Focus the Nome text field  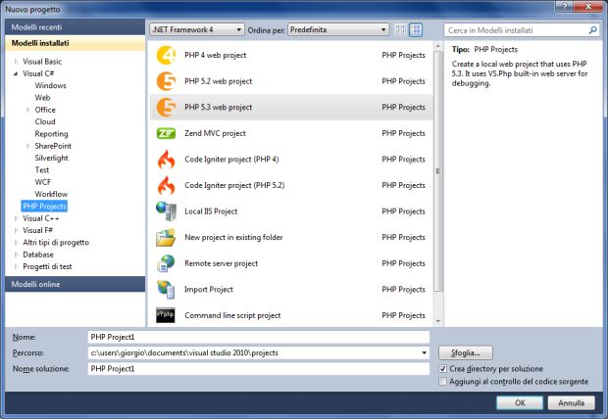pos(259,337)
